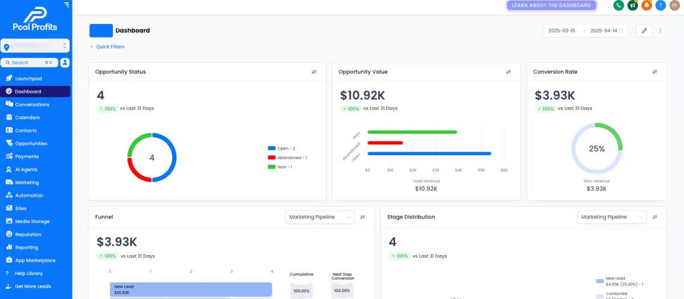Click the Marketing envelope icon
The height and width of the screenshot is (299, 684).
tap(9, 183)
